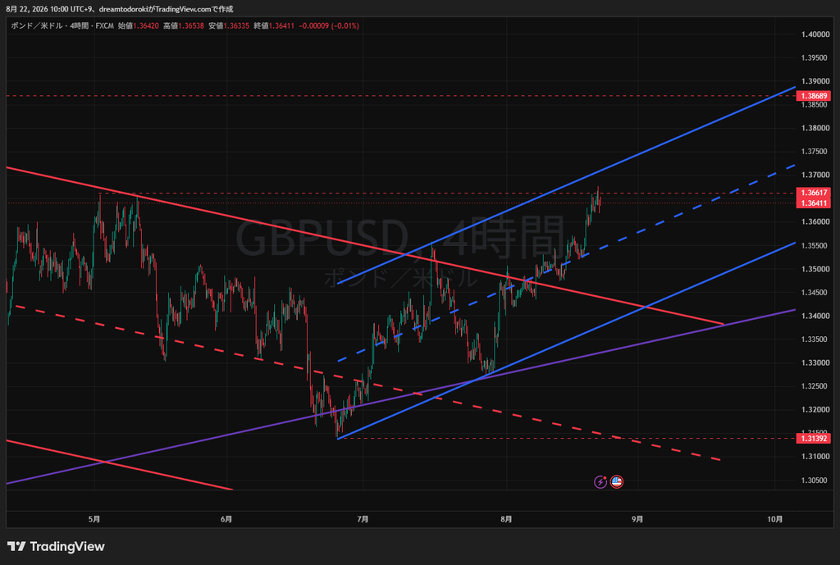Click the 5月 time axis label
Viewport: 840px width, 565px height.
[x=94, y=519]
